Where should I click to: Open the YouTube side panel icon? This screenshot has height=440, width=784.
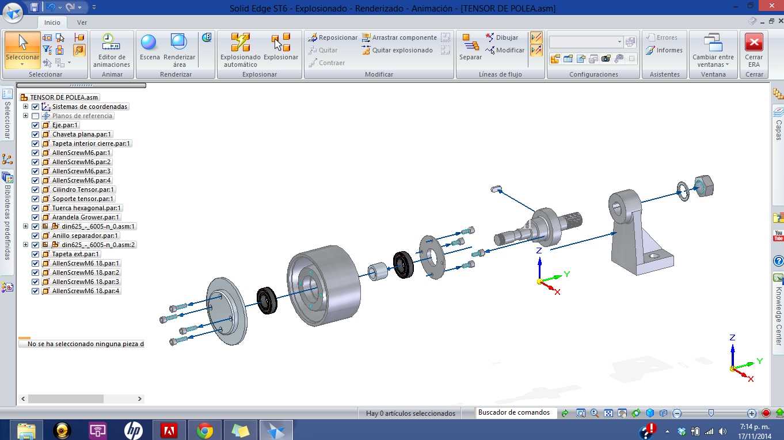pyautogui.click(x=778, y=236)
